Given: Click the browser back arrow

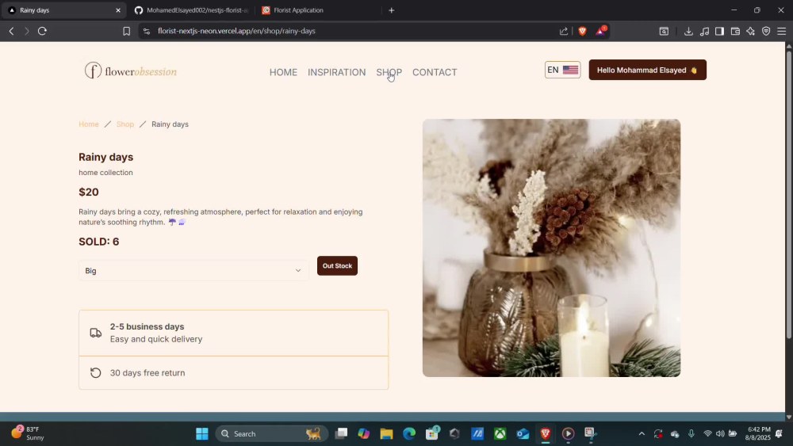Looking at the screenshot, I should point(11,32).
